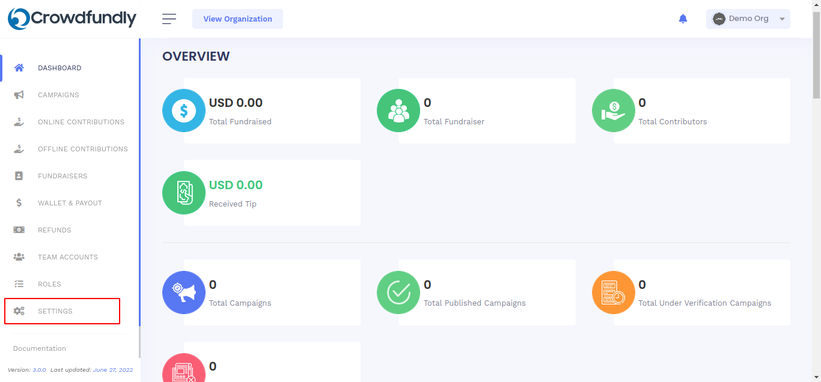Open the Documentation link

40,348
